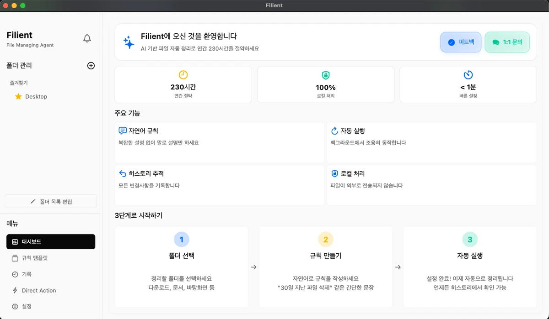Image resolution: width=549 pixels, height=319 pixels.
Task: Click the 메뉴 section heading
Action: pyautogui.click(x=12, y=224)
